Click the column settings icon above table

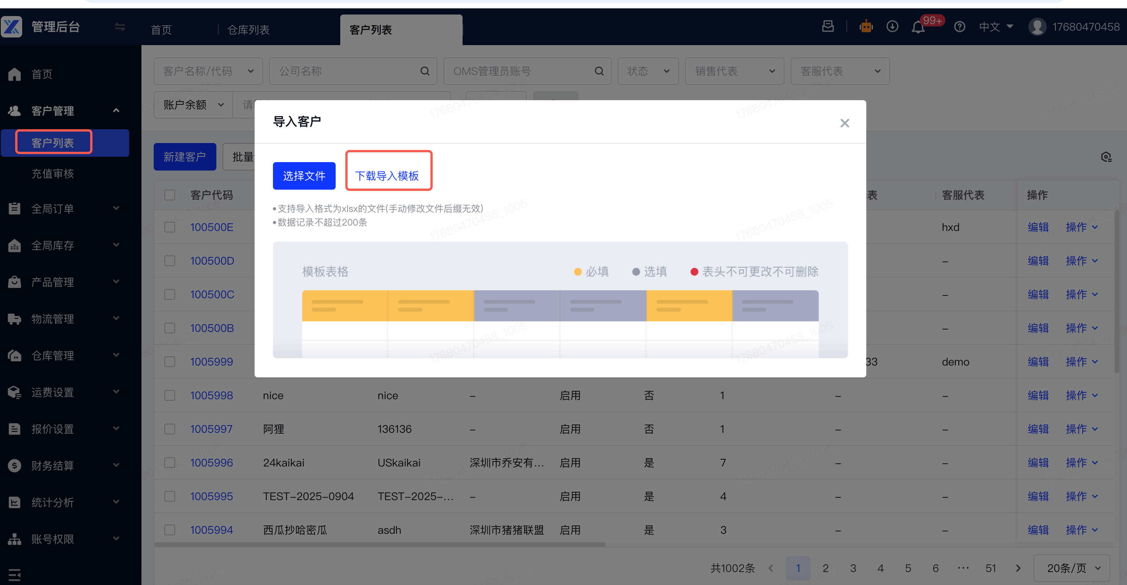point(1106,157)
